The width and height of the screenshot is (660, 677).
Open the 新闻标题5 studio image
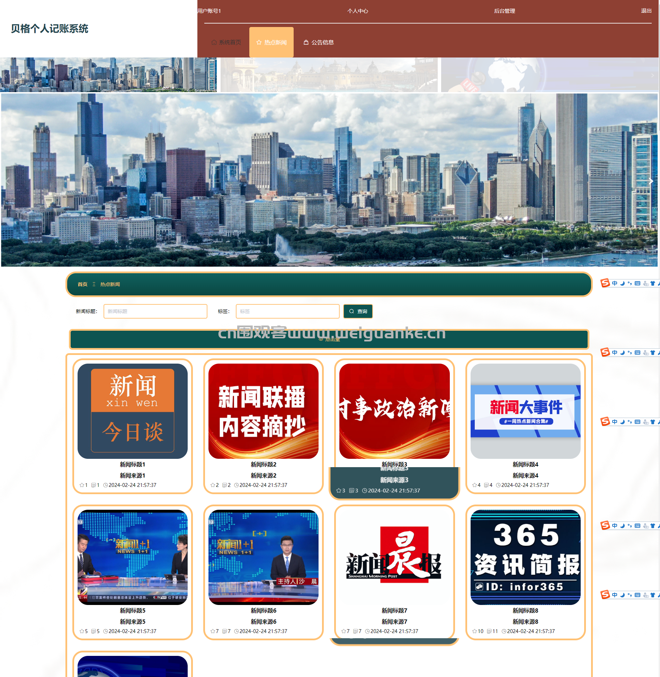(x=132, y=557)
